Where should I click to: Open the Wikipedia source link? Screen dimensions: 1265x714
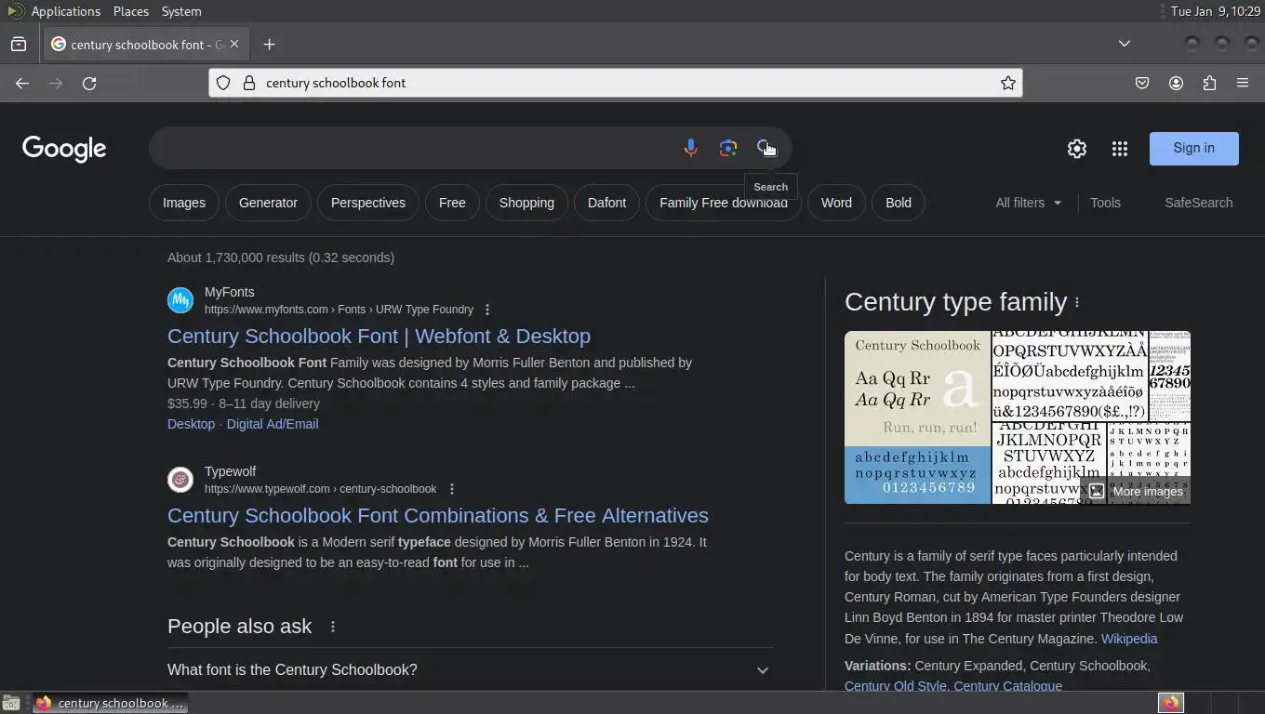click(x=1129, y=639)
